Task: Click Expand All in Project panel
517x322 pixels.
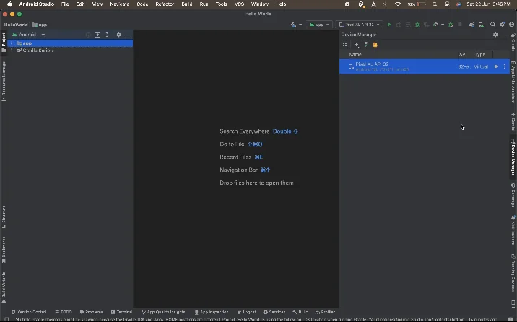Action: coord(97,35)
